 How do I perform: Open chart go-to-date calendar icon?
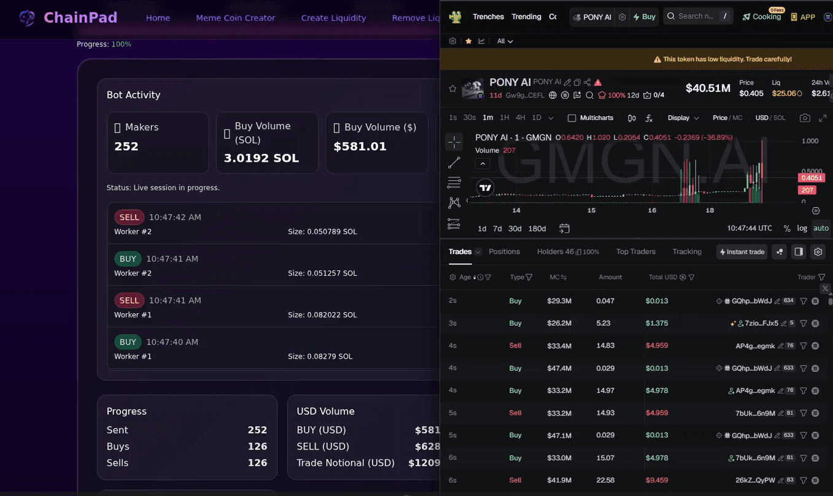564,228
